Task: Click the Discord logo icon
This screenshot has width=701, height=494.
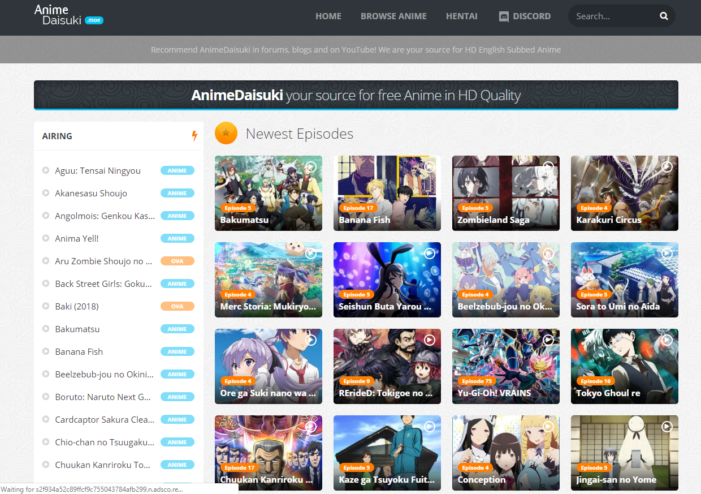Action: pyautogui.click(x=504, y=16)
